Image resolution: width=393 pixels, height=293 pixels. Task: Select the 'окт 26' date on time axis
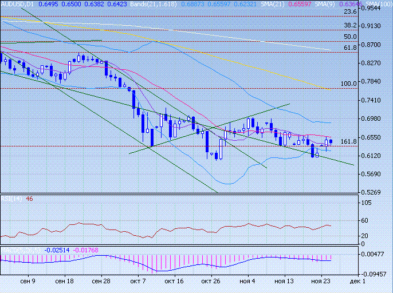211,282
